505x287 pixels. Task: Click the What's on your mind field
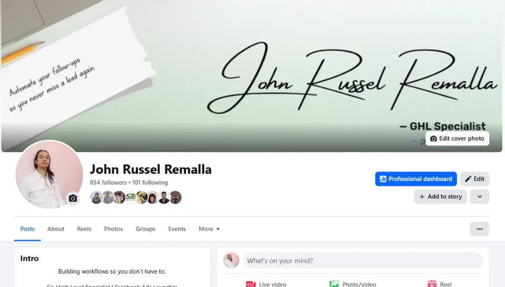click(363, 260)
